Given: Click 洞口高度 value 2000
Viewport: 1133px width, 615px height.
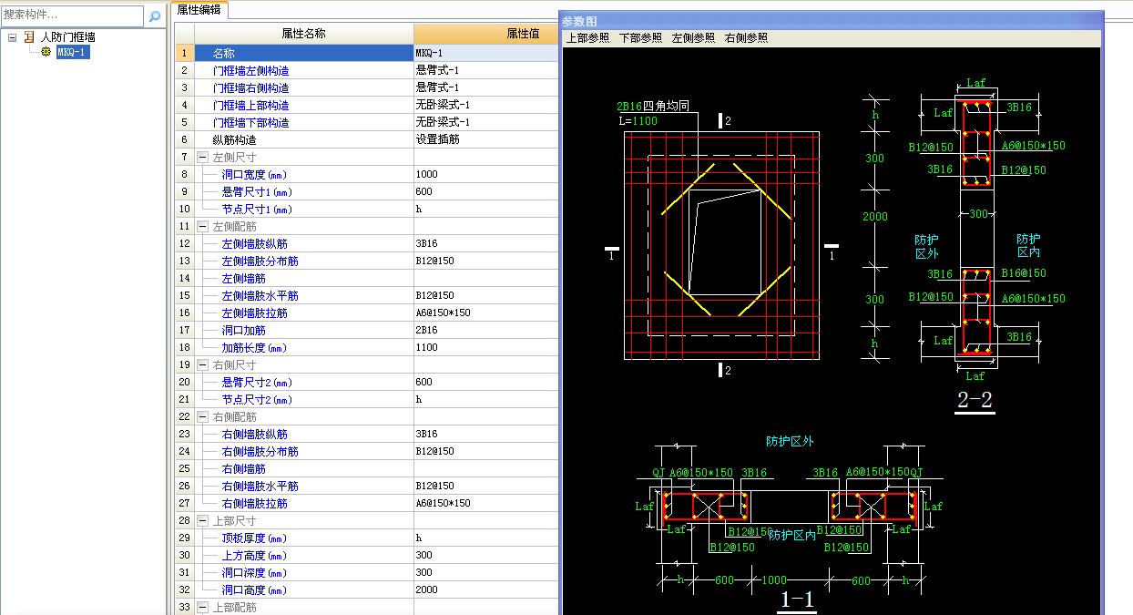Looking at the screenshot, I should tap(486, 590).
